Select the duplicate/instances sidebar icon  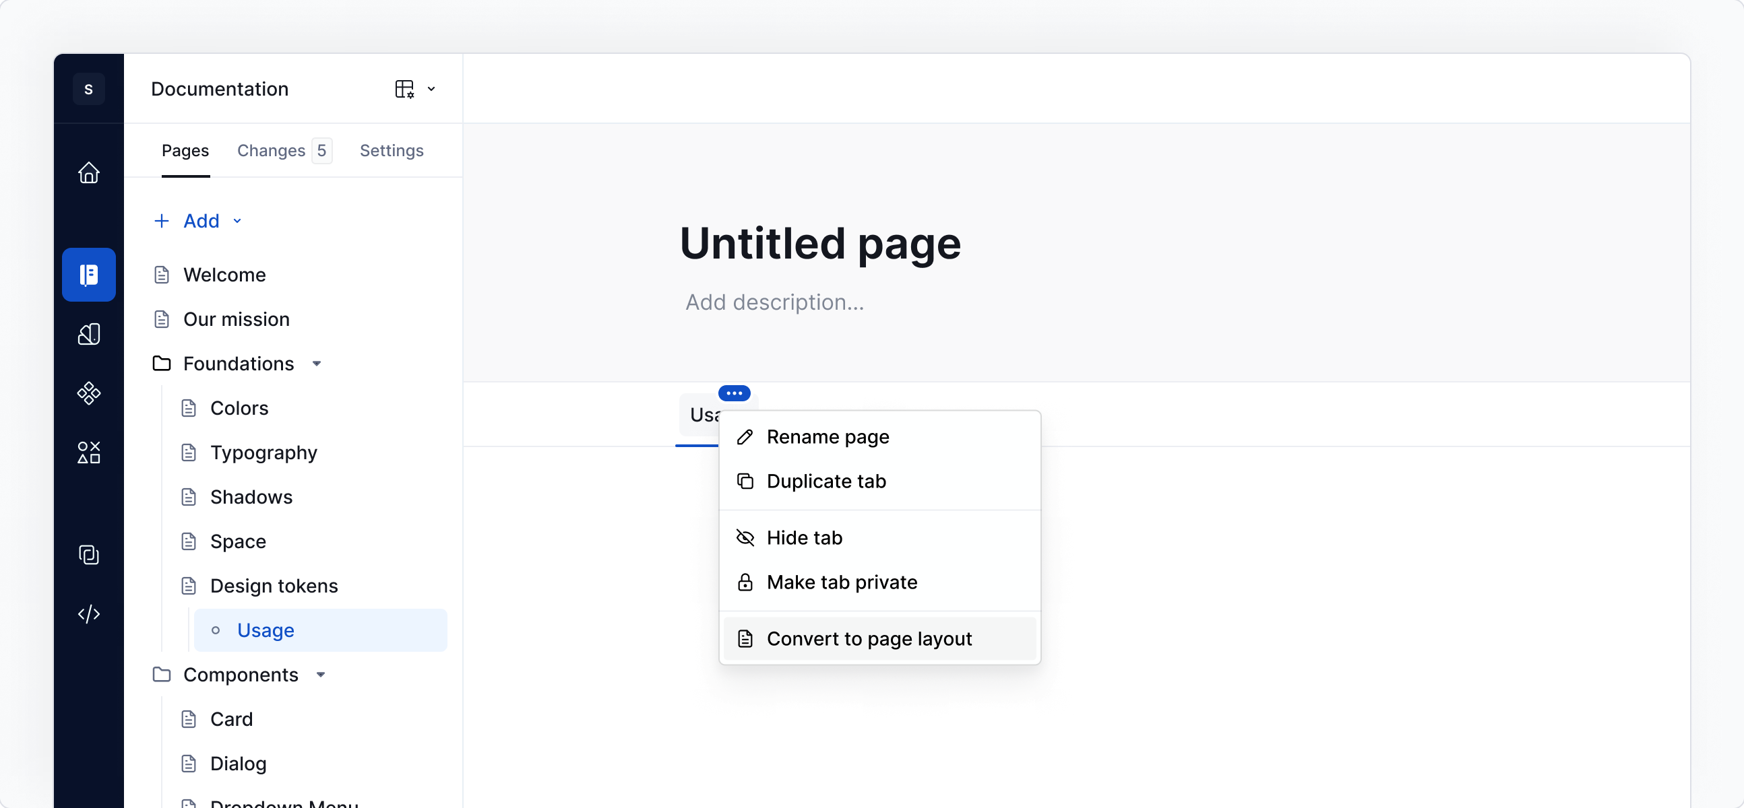pos(89,555)
